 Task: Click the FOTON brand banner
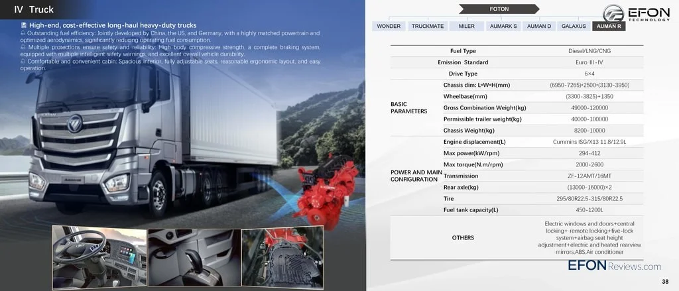point(499,9)
